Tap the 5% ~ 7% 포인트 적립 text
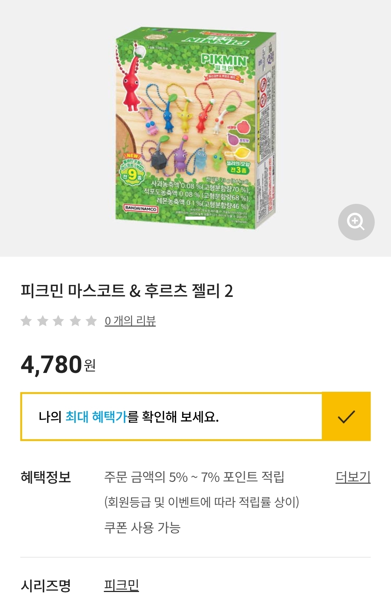 pos(194,477)
